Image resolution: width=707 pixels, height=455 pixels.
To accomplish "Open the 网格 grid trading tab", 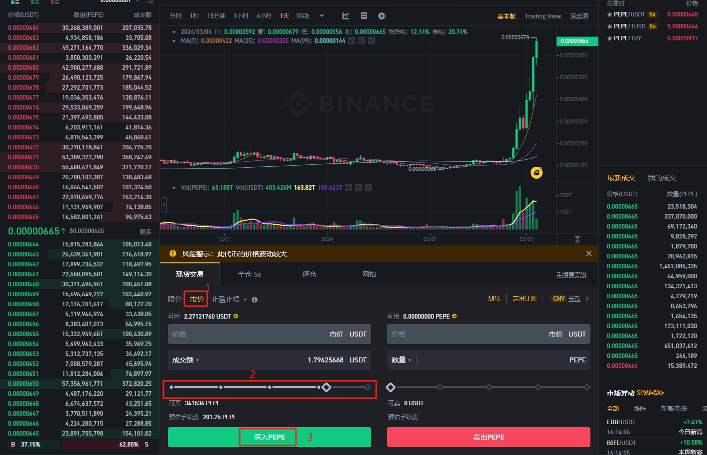I will coord(369,274).
